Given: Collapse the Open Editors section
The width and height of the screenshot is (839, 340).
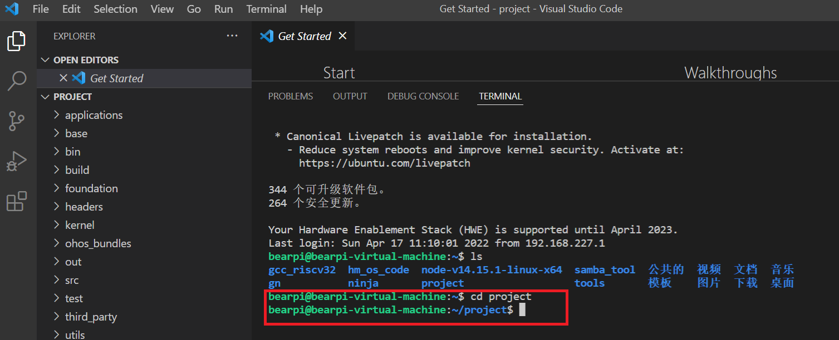Looking at the screenshot, I should pos(144,60).
